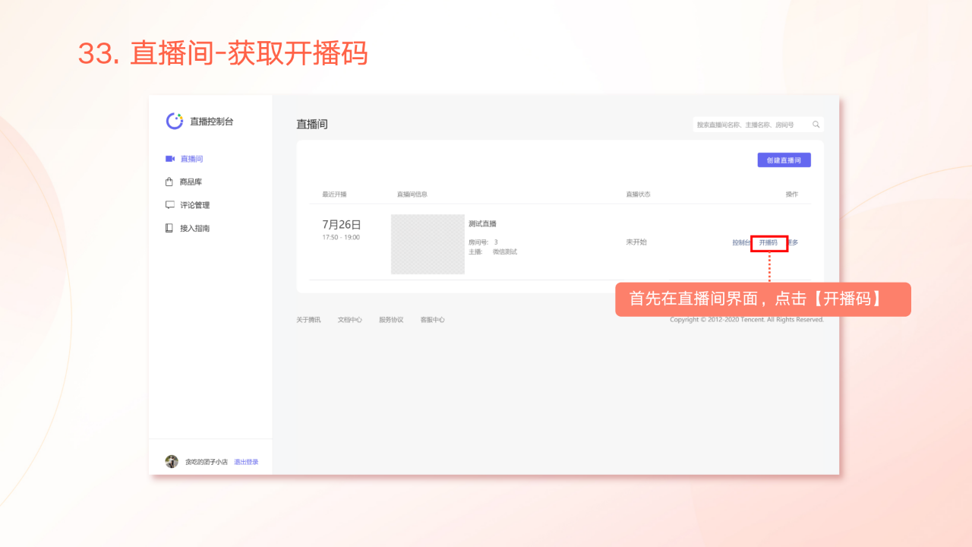Screen dimensions: 972x547
Task: Click the 操作 column header
Action: (792, 194)
